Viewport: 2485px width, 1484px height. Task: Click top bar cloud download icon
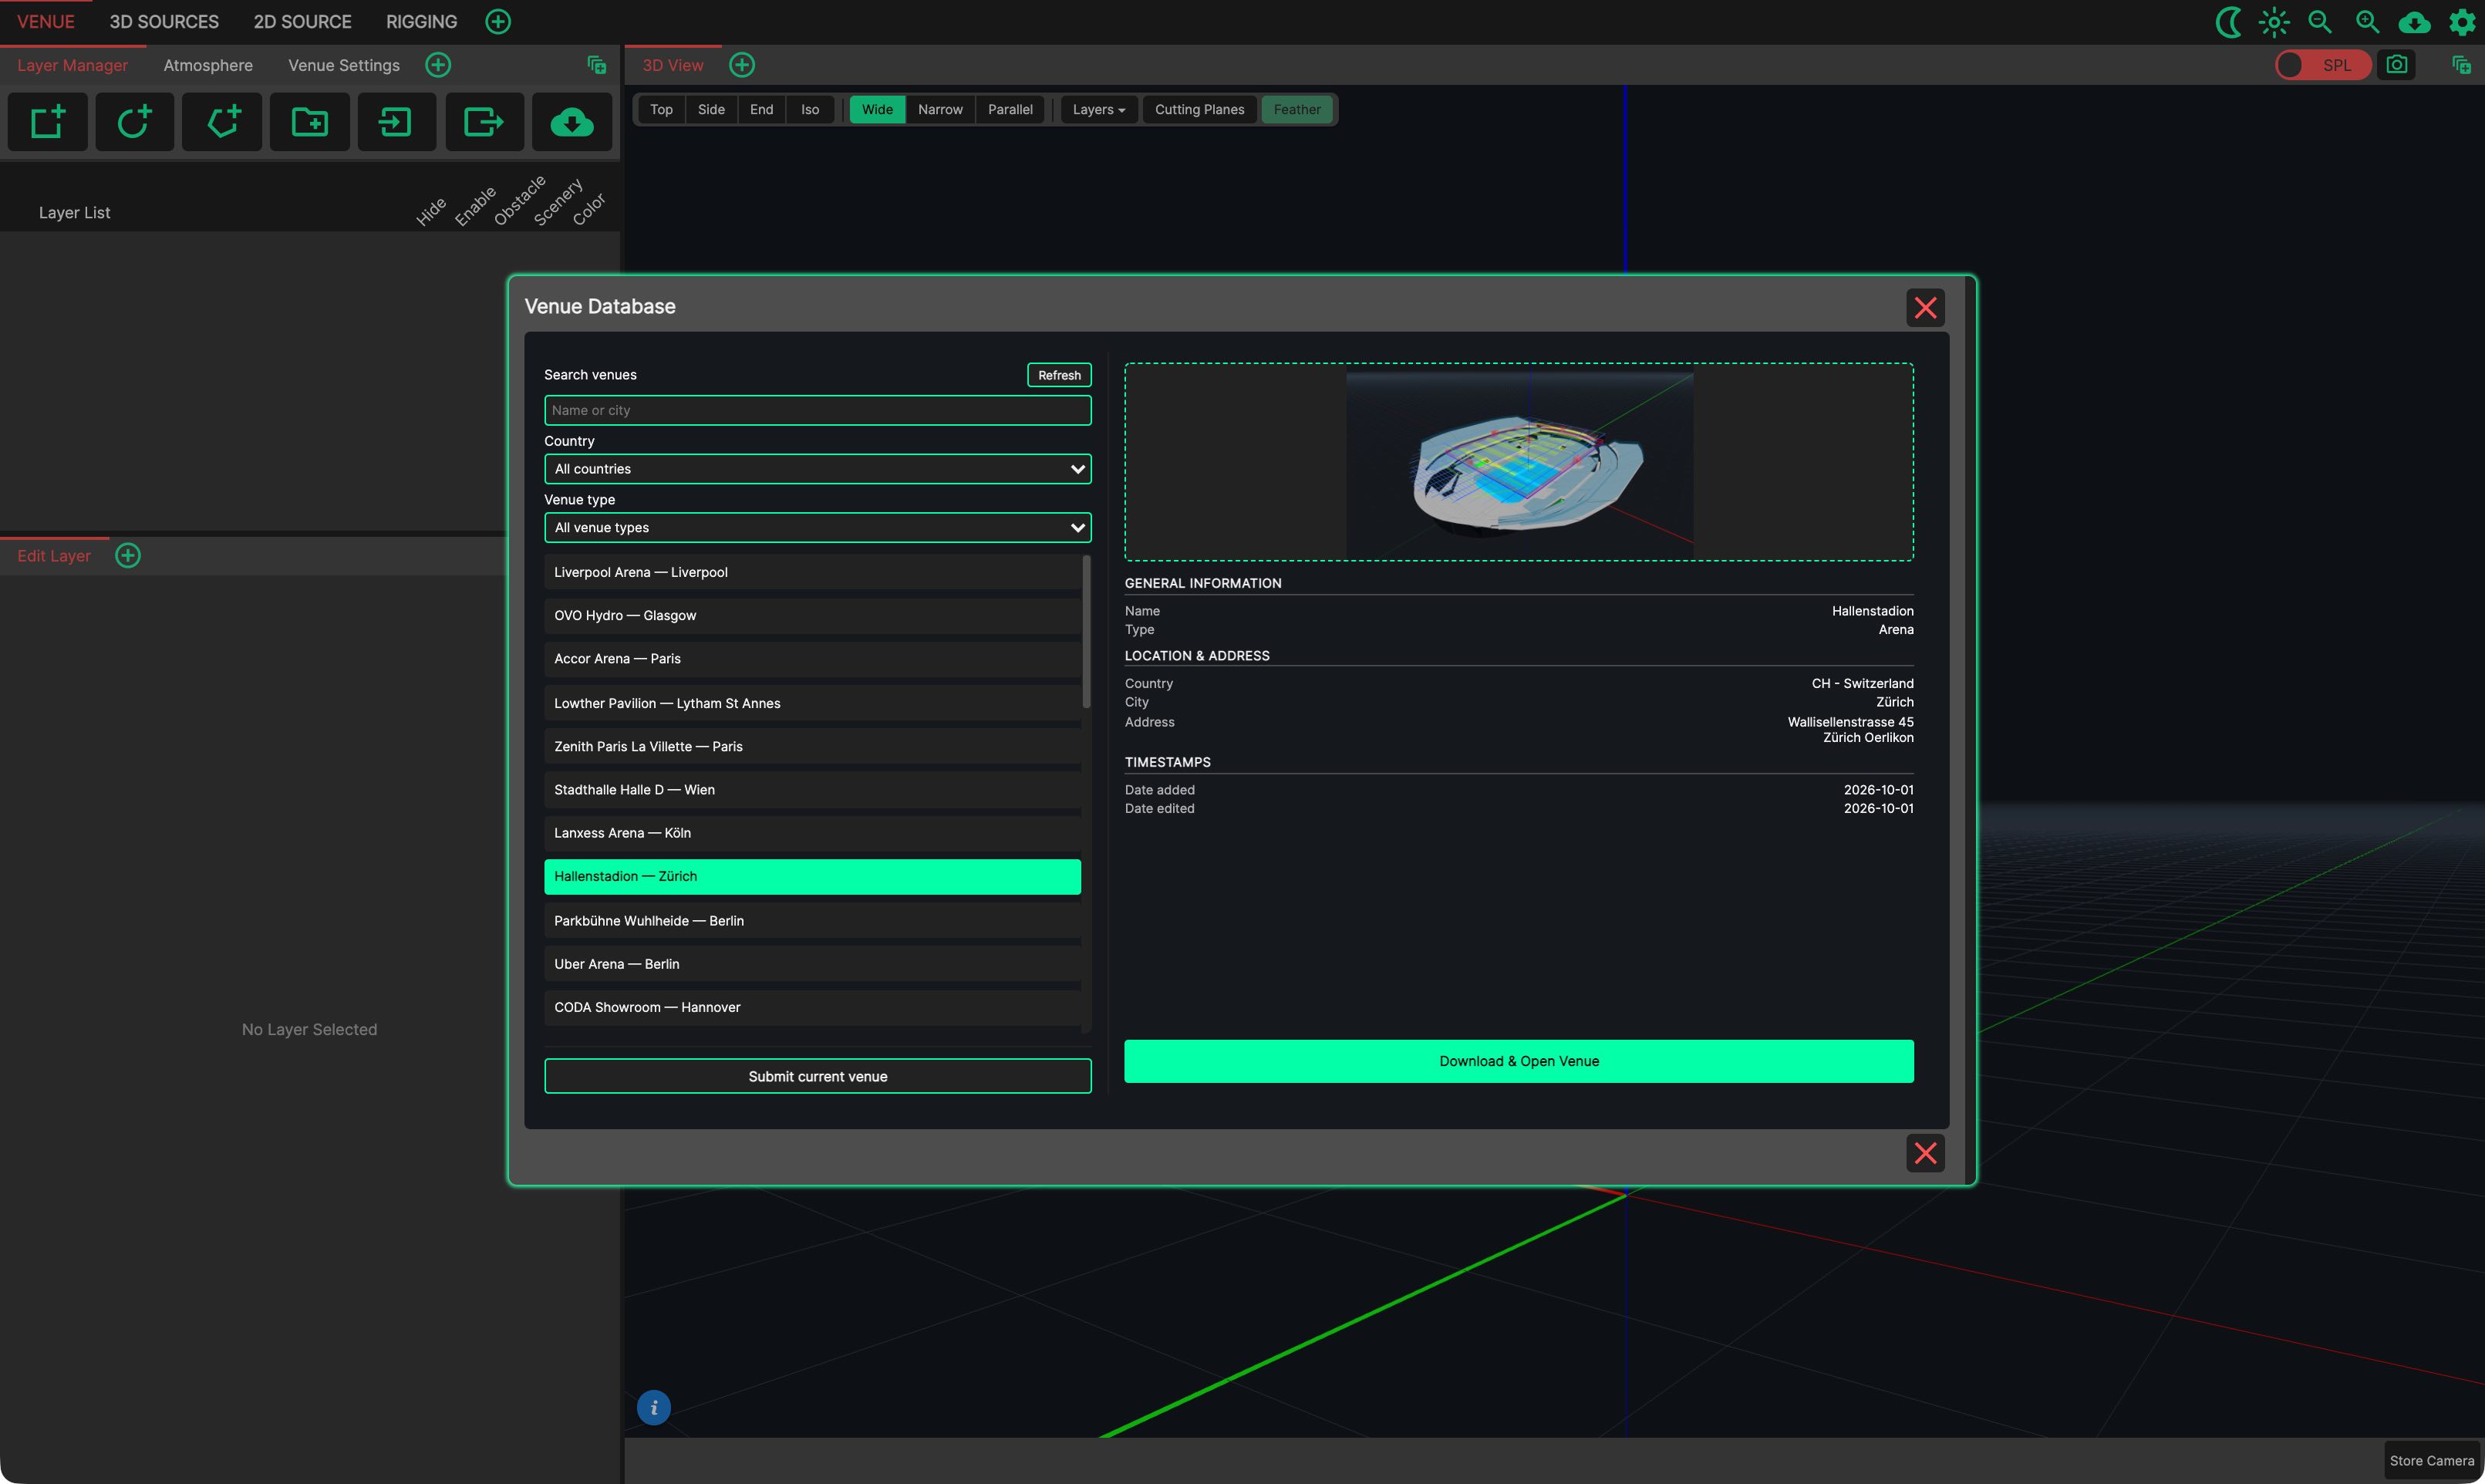pos(2414,22)
